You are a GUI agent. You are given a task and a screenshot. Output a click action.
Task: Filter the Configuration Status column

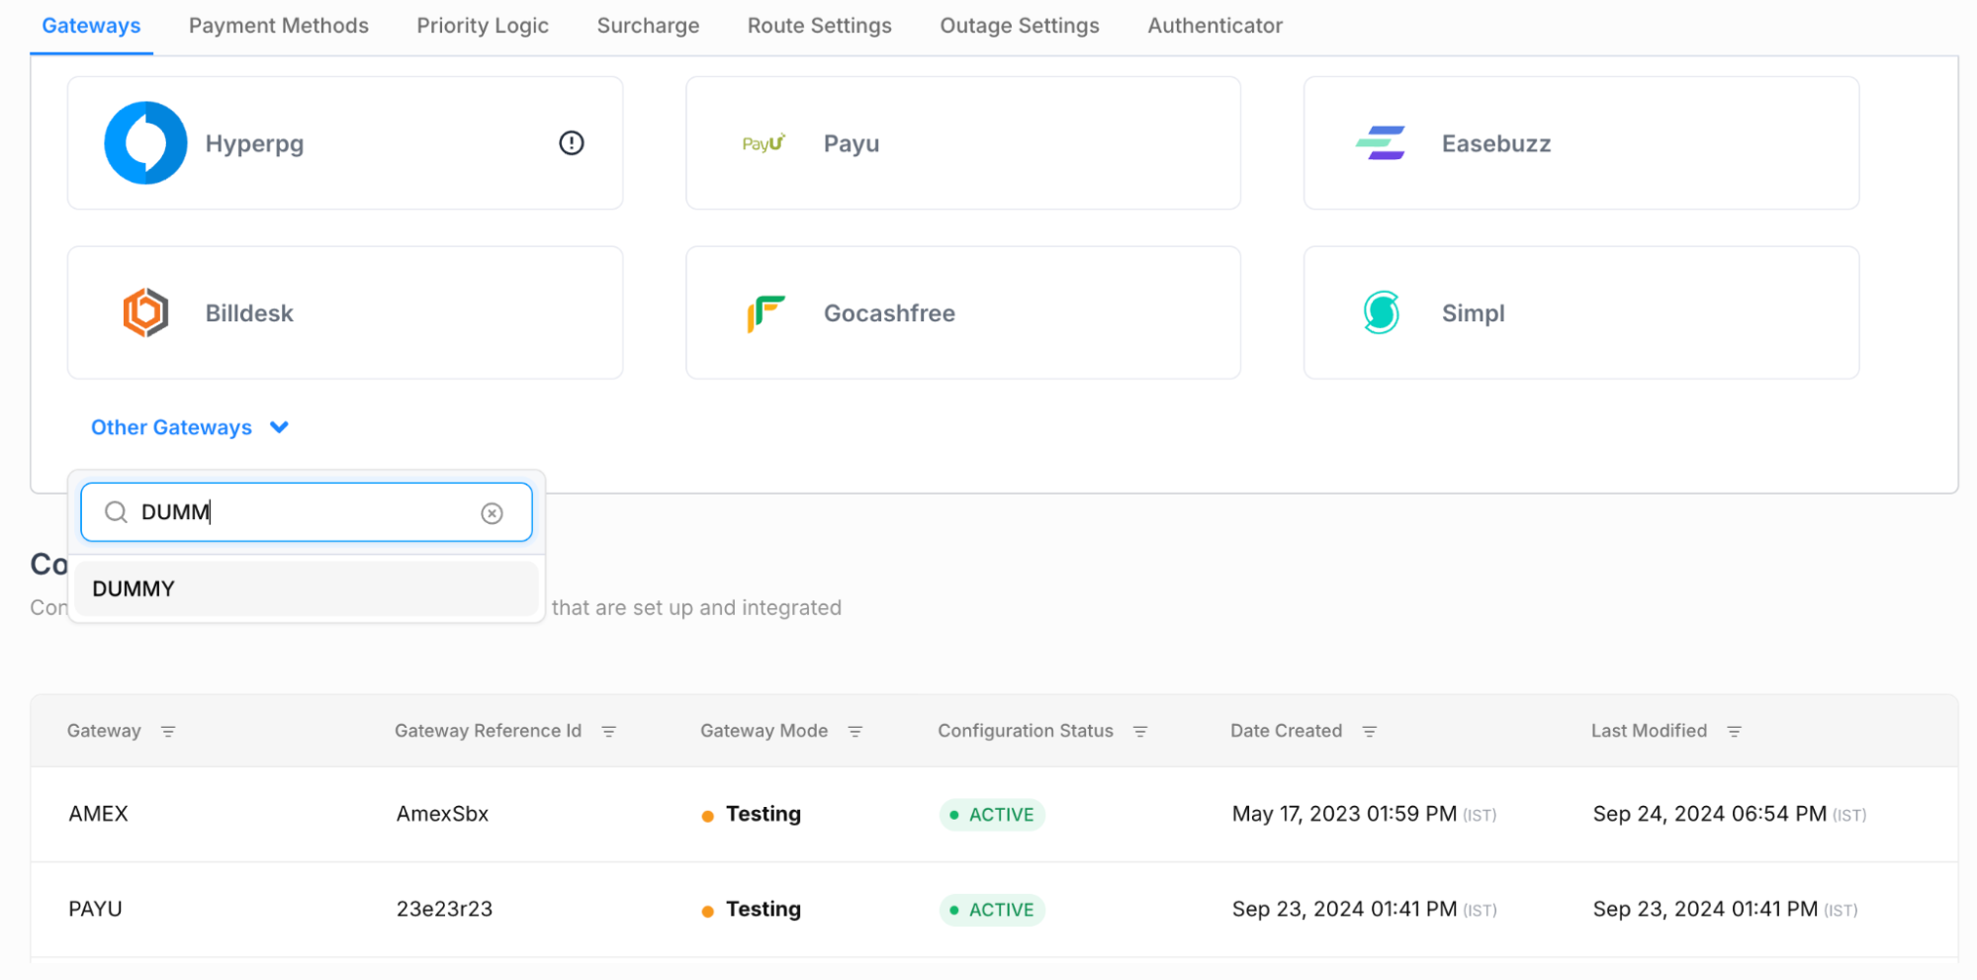point(1140,732)
